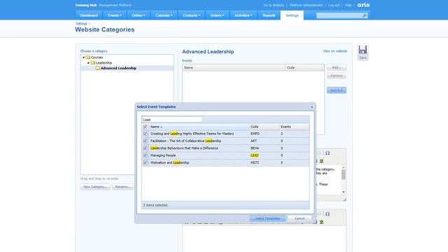Uncheck the Facilitation Art of Collaborative Leadership checkbox
The width and height of the screenshot is (448, 252).
145,141
